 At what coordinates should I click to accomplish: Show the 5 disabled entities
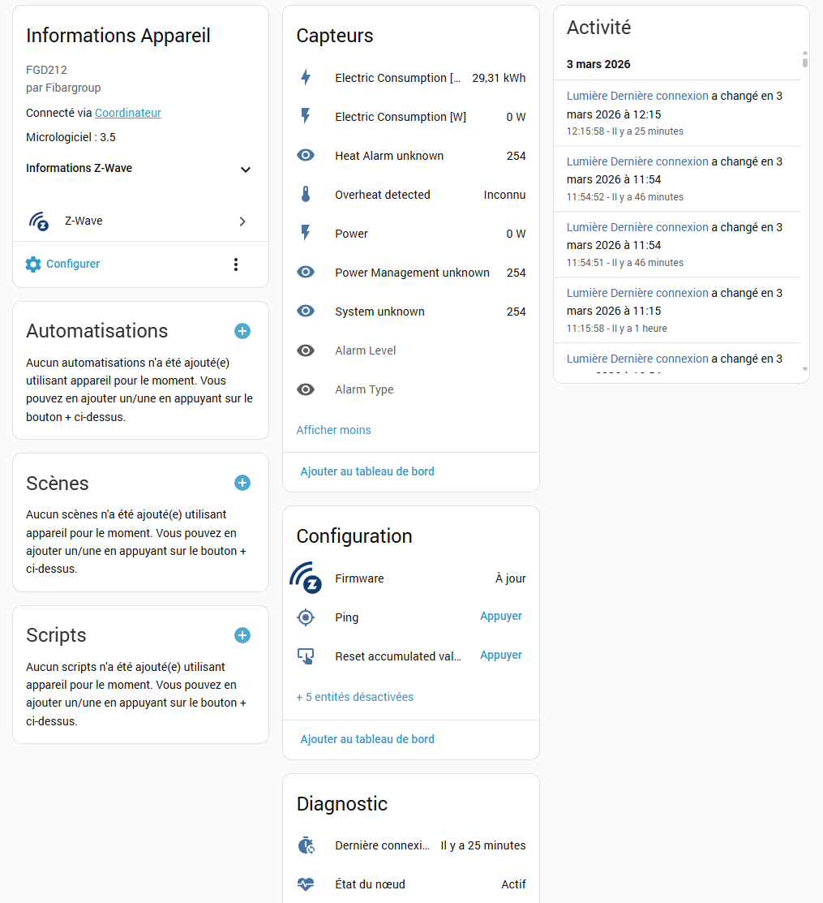(x=355, y=697)
